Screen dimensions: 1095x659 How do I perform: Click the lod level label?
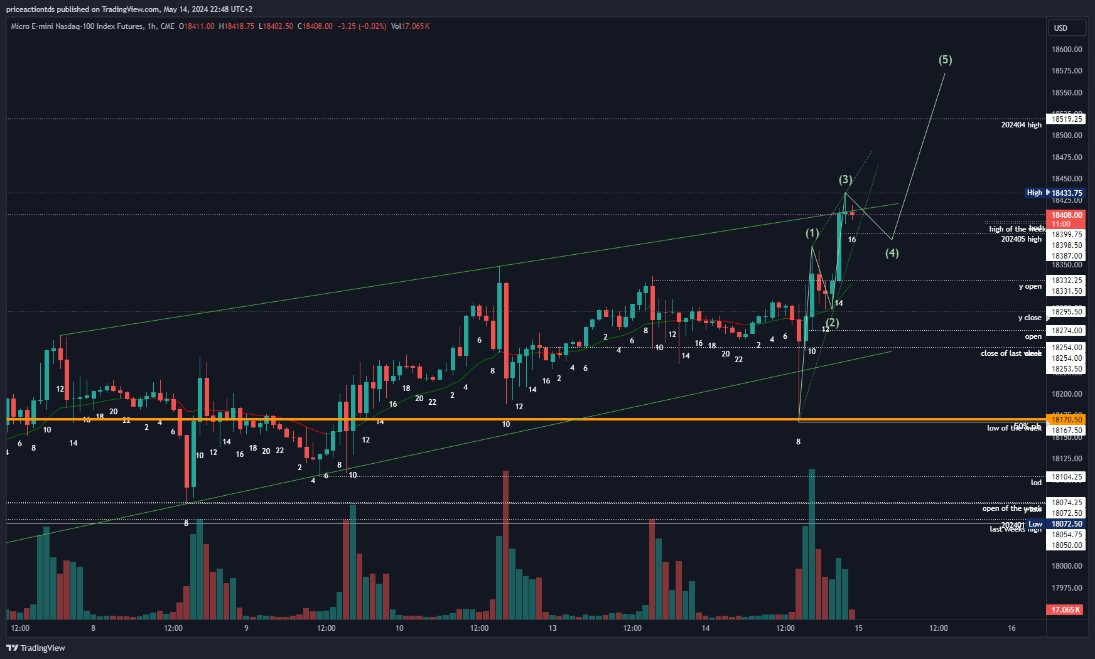pyautogui.click(x=1036, y=483)
